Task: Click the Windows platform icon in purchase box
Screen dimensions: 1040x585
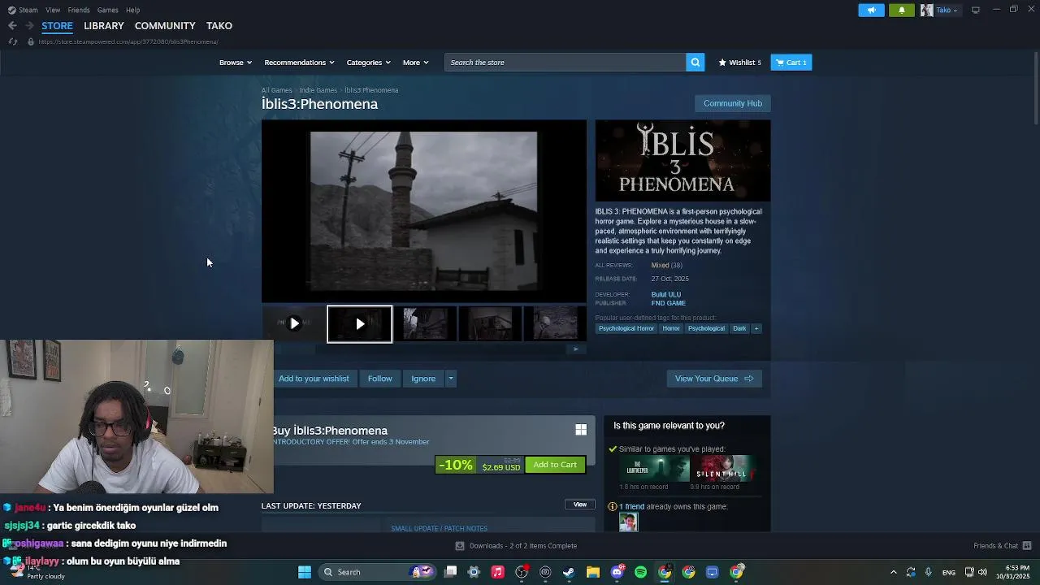Action: tap(581, 430)
